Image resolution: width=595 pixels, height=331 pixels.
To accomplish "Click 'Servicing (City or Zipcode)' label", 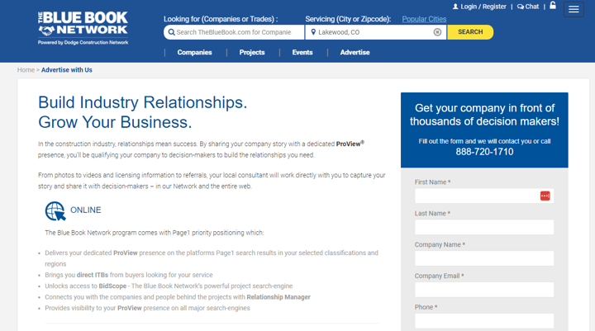I will pos(348,19).
